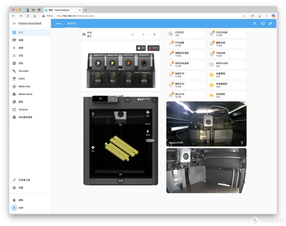Click the 空闲 idle status label
Screen dimensions: 286x226
pyautogui.click(x=120, y=181)
